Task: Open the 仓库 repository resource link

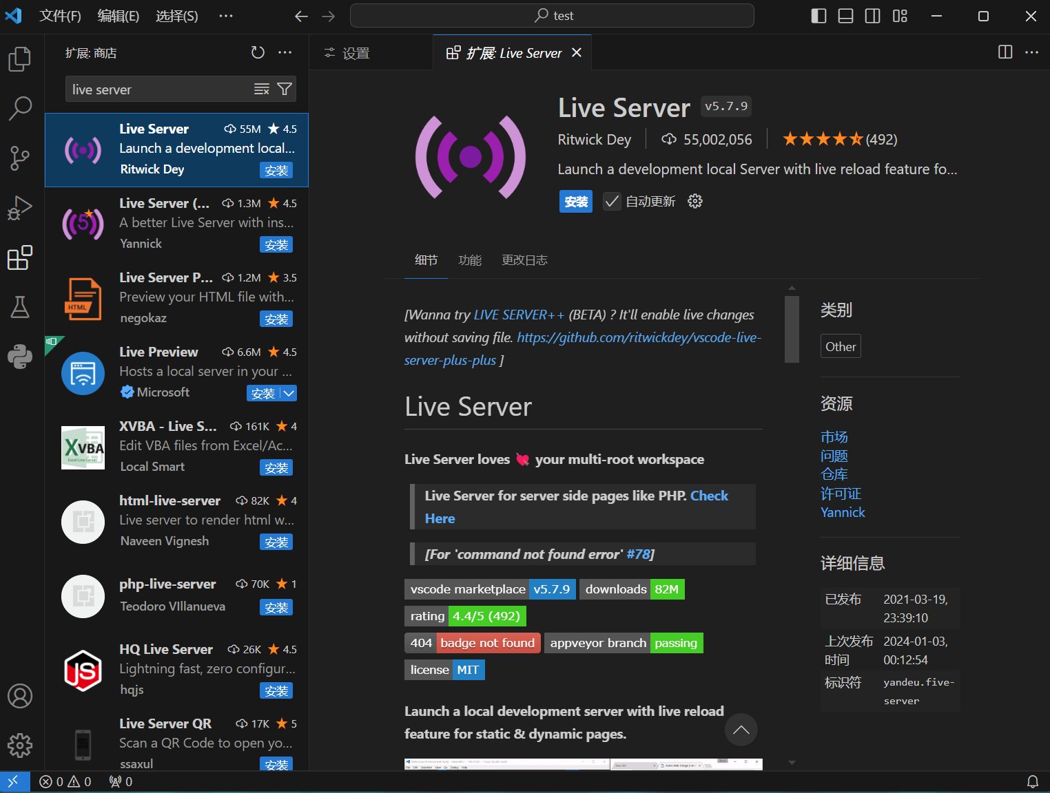Action: point(834,474)
